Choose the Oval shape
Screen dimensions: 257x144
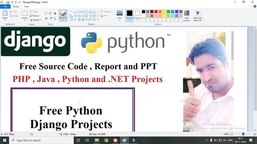[x=79, y=12]
